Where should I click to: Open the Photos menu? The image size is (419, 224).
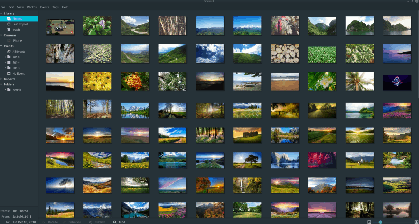pyautogui.click(x=32, y=7)
